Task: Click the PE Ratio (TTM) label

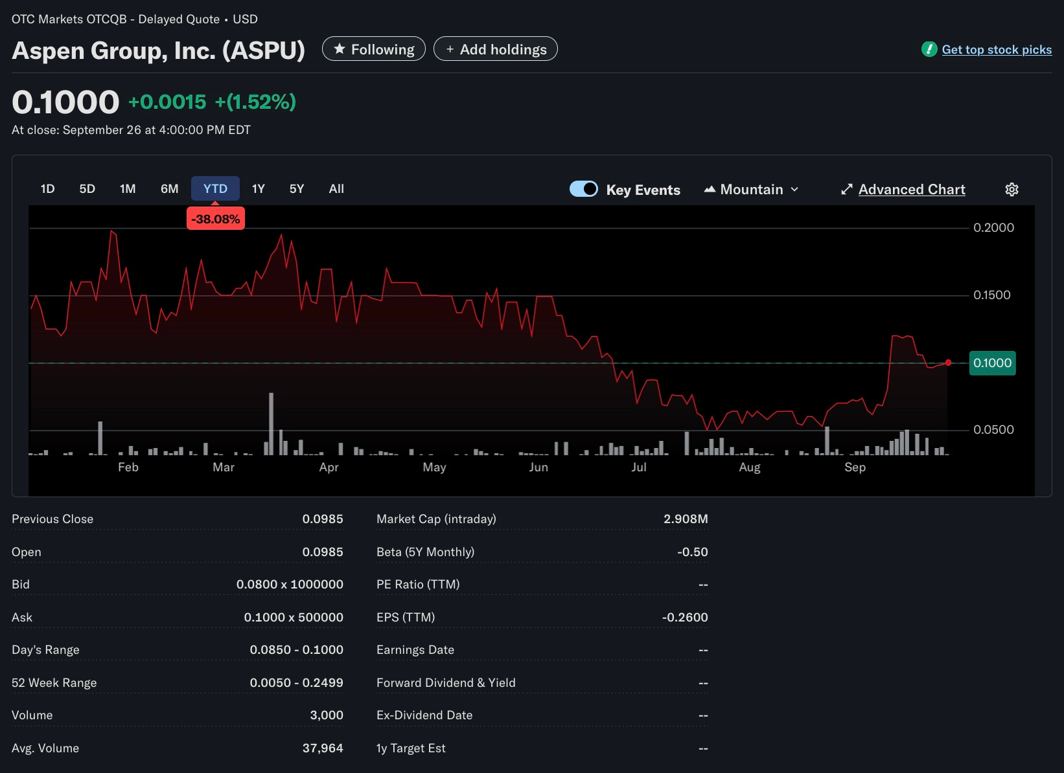Action: 418,584
